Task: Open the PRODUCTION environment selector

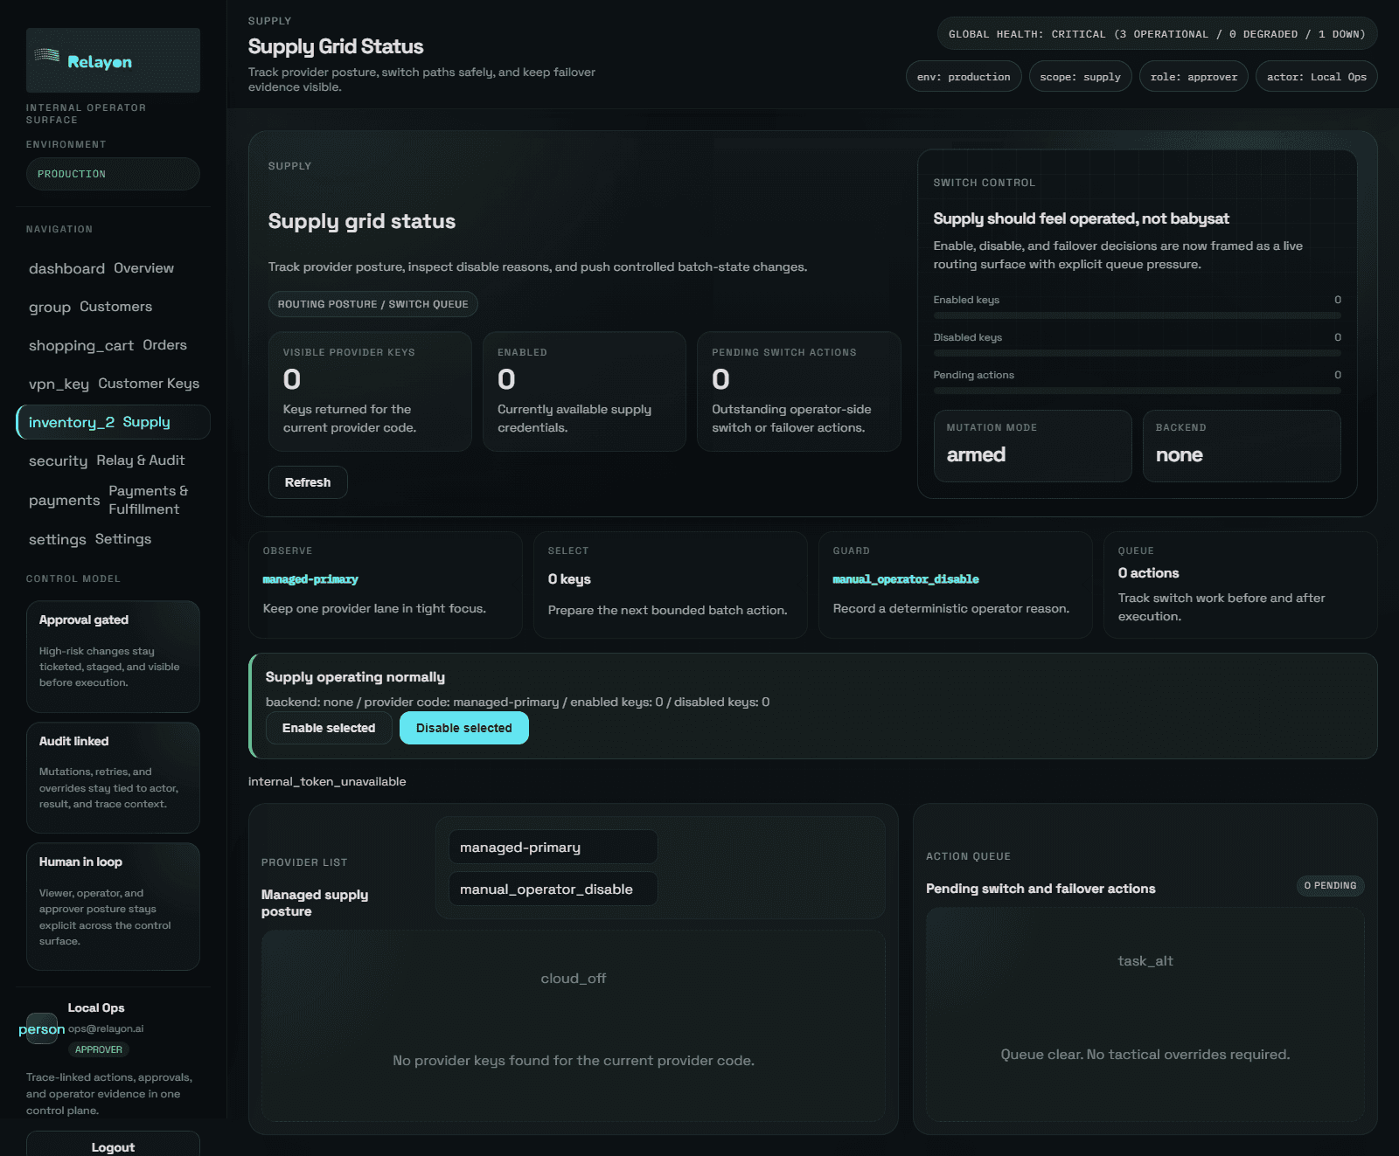Action: point(113,173)
